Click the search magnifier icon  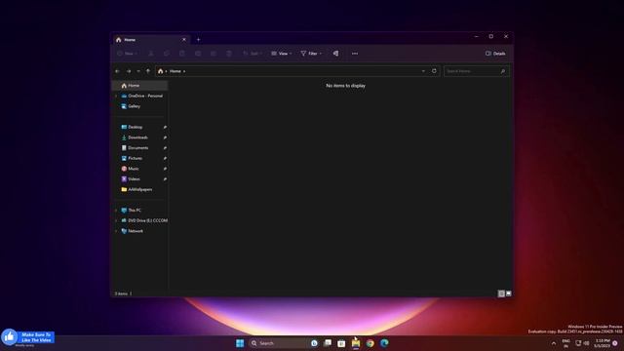pyautogui.click(x=503, y=71)
